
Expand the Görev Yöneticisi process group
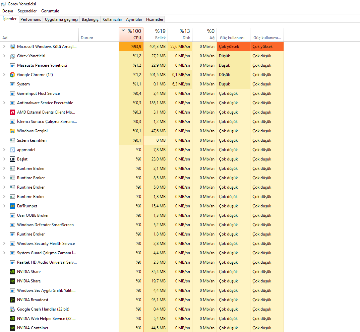pos(4,56)
